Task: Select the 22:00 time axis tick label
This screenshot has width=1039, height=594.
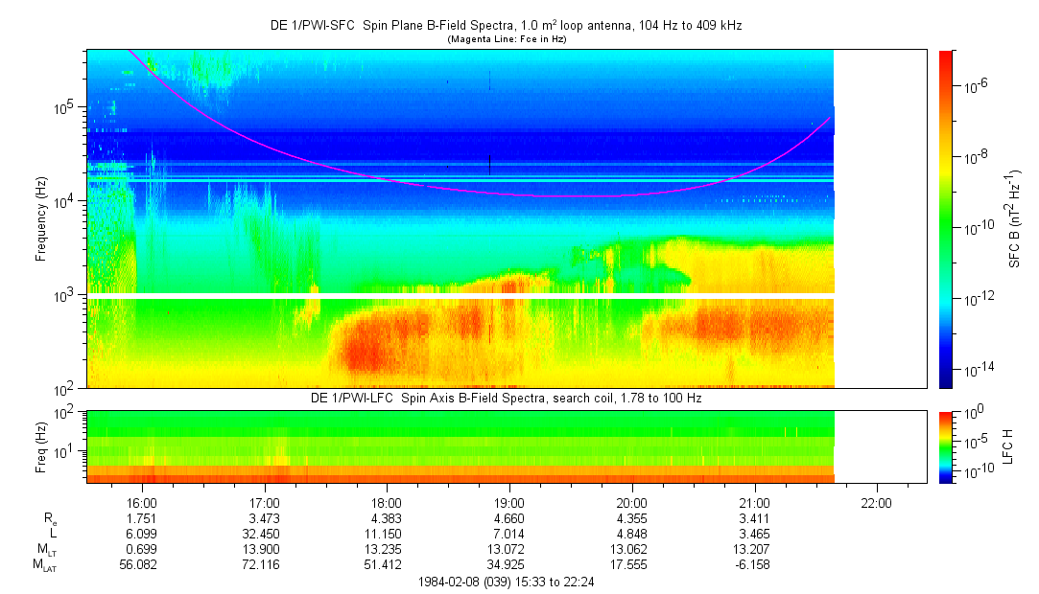Action: (877, 502)
